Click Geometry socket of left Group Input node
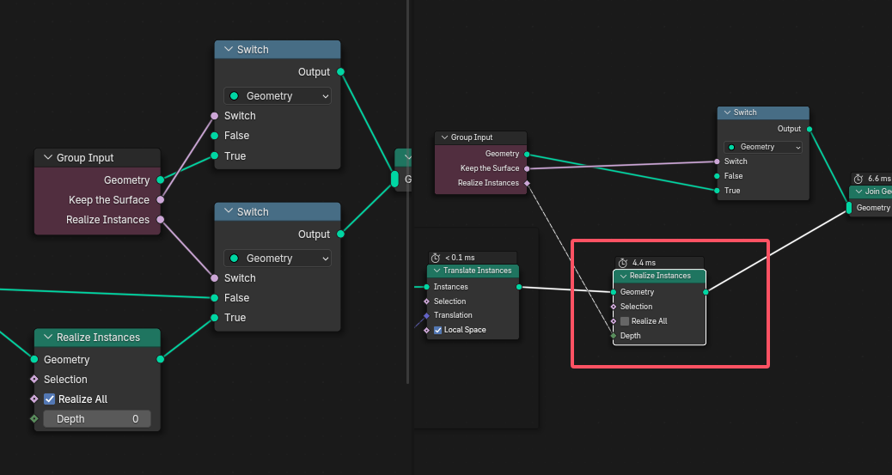This screenshot has width=892, height=475. (161, 180)
